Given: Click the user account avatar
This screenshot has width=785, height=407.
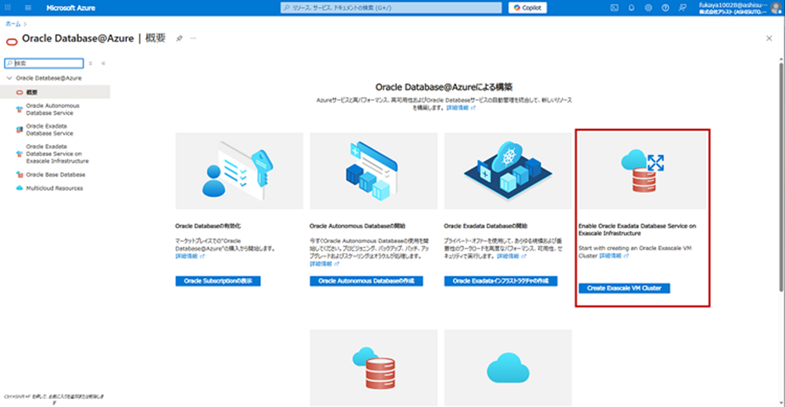Looking at the screenshot, I should (x=775, y=8).
